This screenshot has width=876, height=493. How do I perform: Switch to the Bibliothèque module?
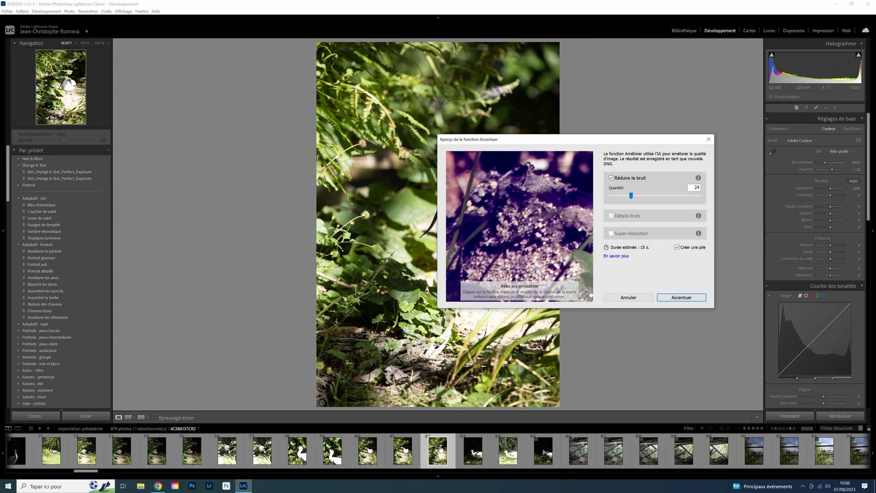click(x=684, y=31)
